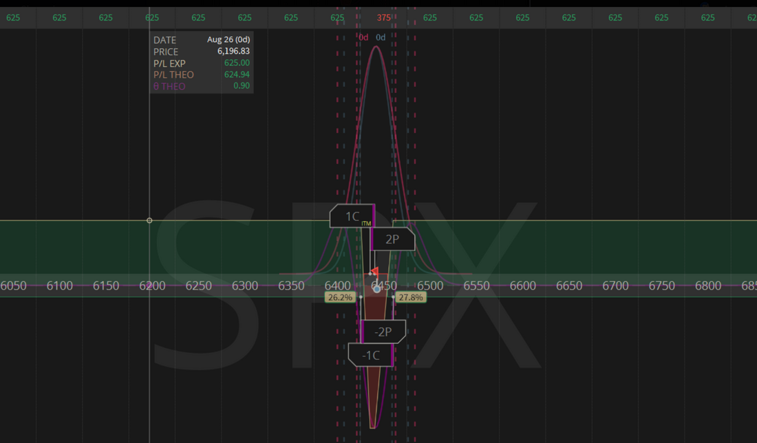The width and height of the screenshot is (757, 443).
Task: Click the blue 0d expiration line label
Action: (381, 37)
